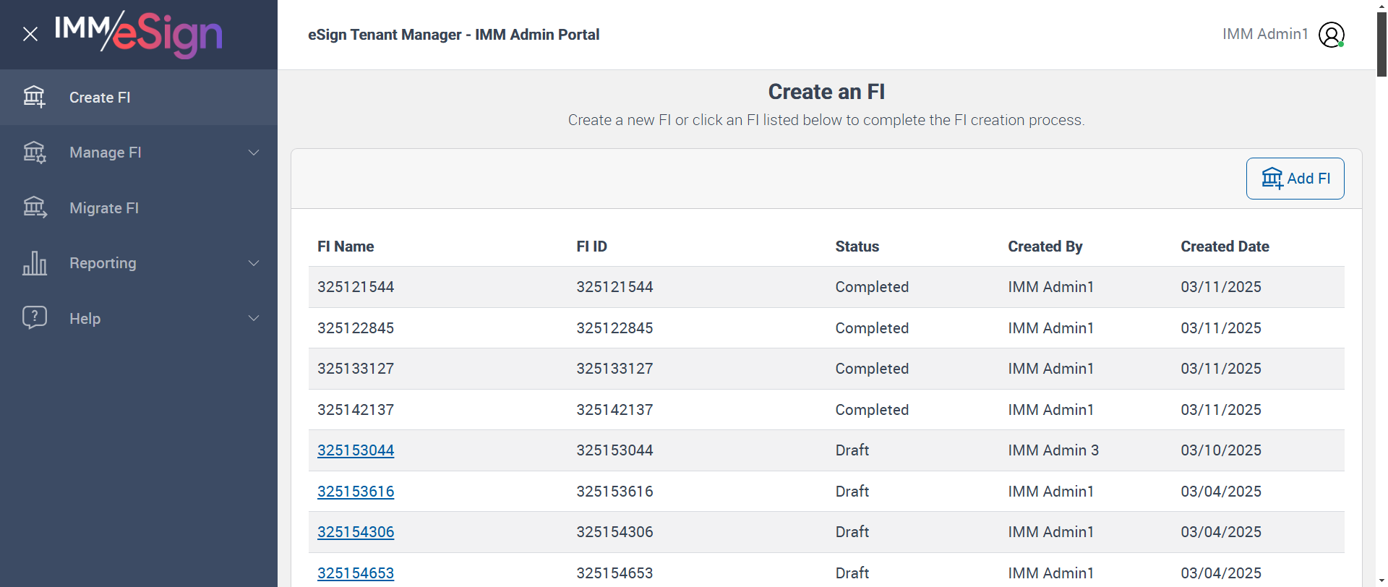Image resolution: width=1388 pixels, height=587 pixels.
Task: Open draft FI link 325153616
Action: click(x=356, y=492)
